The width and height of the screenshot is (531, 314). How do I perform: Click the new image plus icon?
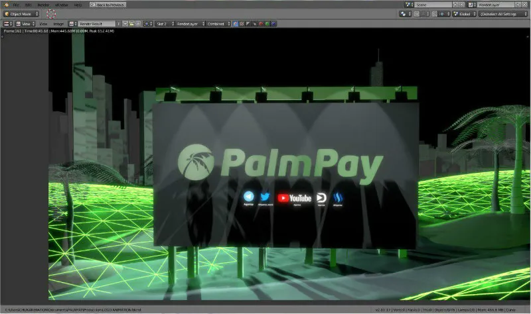point(125,24)
